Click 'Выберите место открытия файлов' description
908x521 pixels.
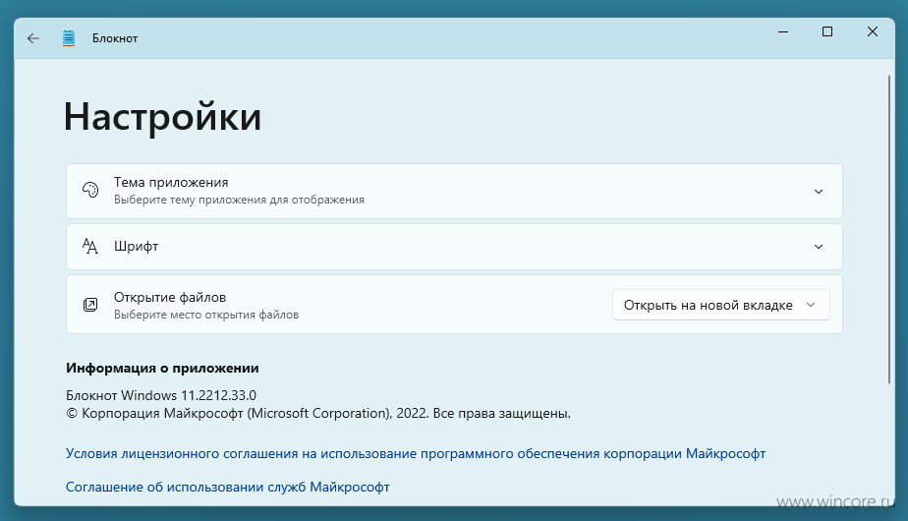206,315
